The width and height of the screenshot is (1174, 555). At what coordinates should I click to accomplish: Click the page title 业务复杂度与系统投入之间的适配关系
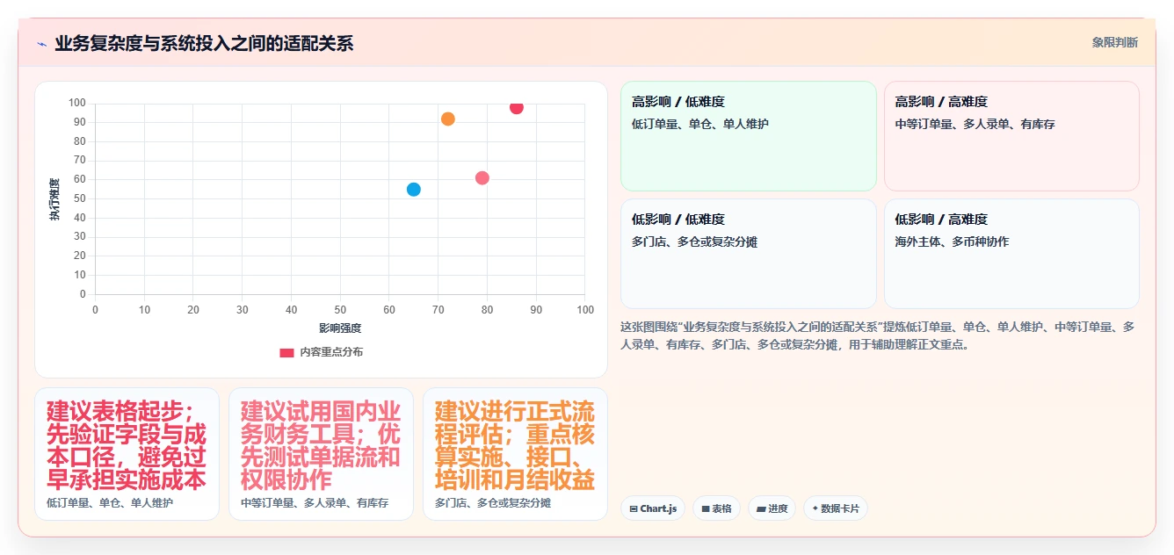tap(204, 44)
